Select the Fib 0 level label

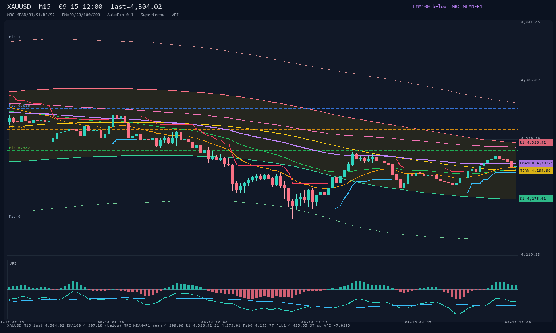(15, 216)
